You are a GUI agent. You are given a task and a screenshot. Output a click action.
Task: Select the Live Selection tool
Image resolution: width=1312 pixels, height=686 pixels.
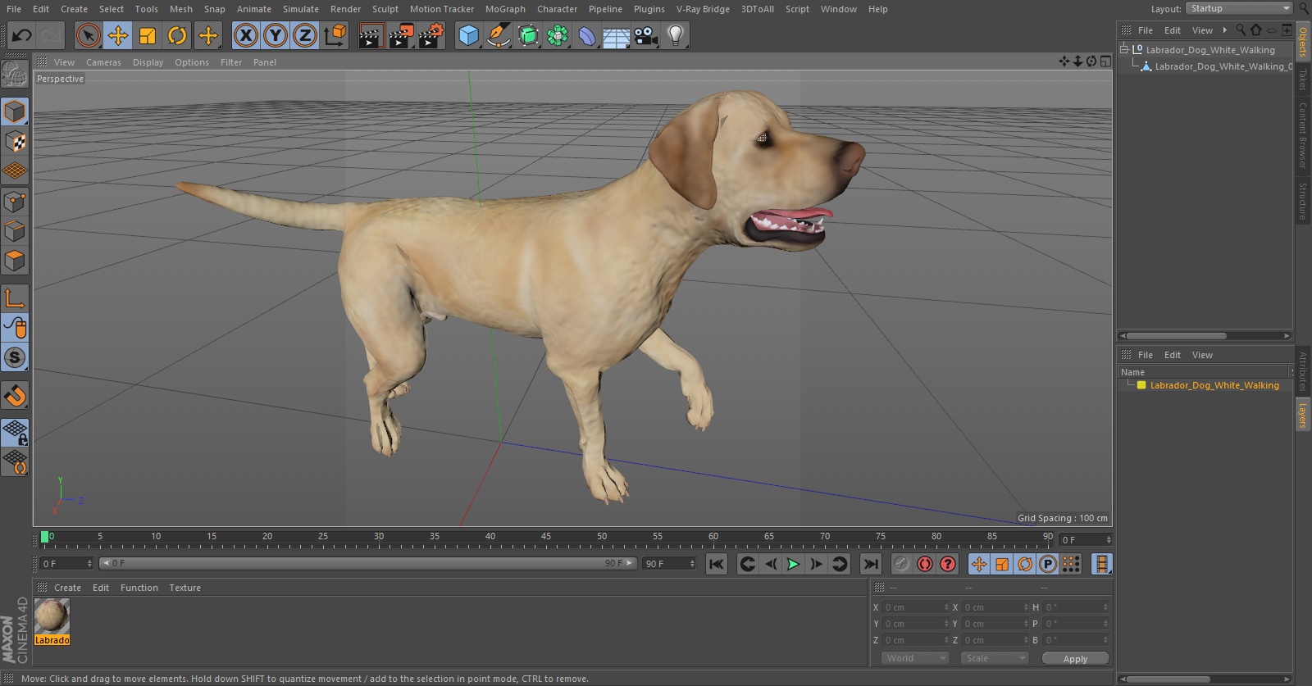(x=88, y=35)
